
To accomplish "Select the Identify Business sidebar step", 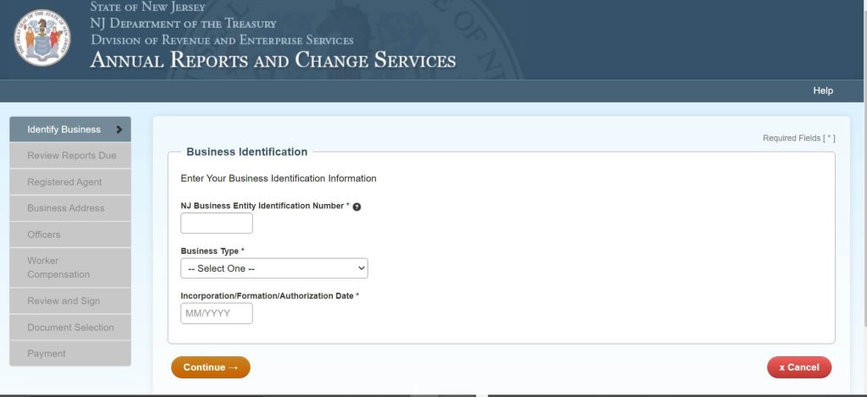I will point(64,130).
